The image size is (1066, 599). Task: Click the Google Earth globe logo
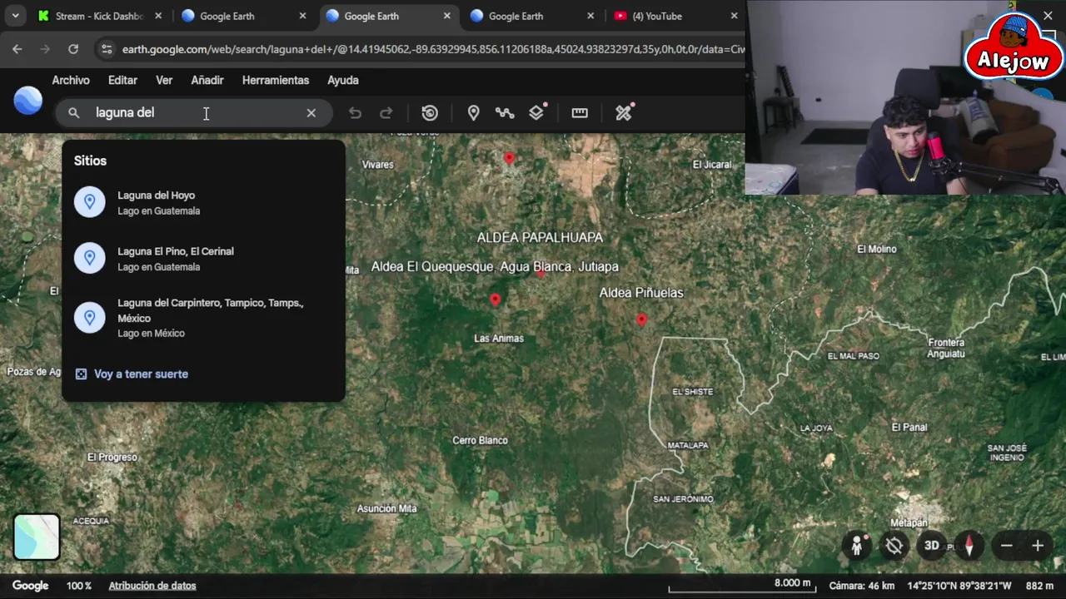28,100
